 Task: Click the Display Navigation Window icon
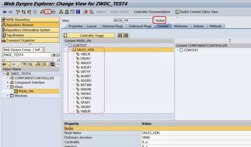(x=67, y=12)
